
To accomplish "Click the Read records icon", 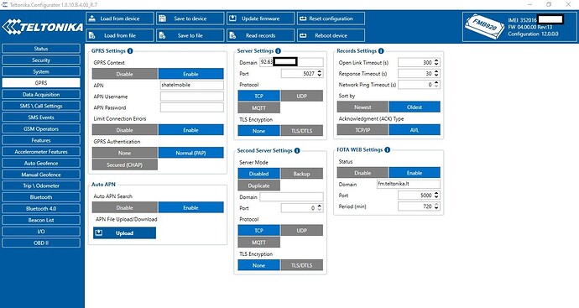I will pos(232,35).
